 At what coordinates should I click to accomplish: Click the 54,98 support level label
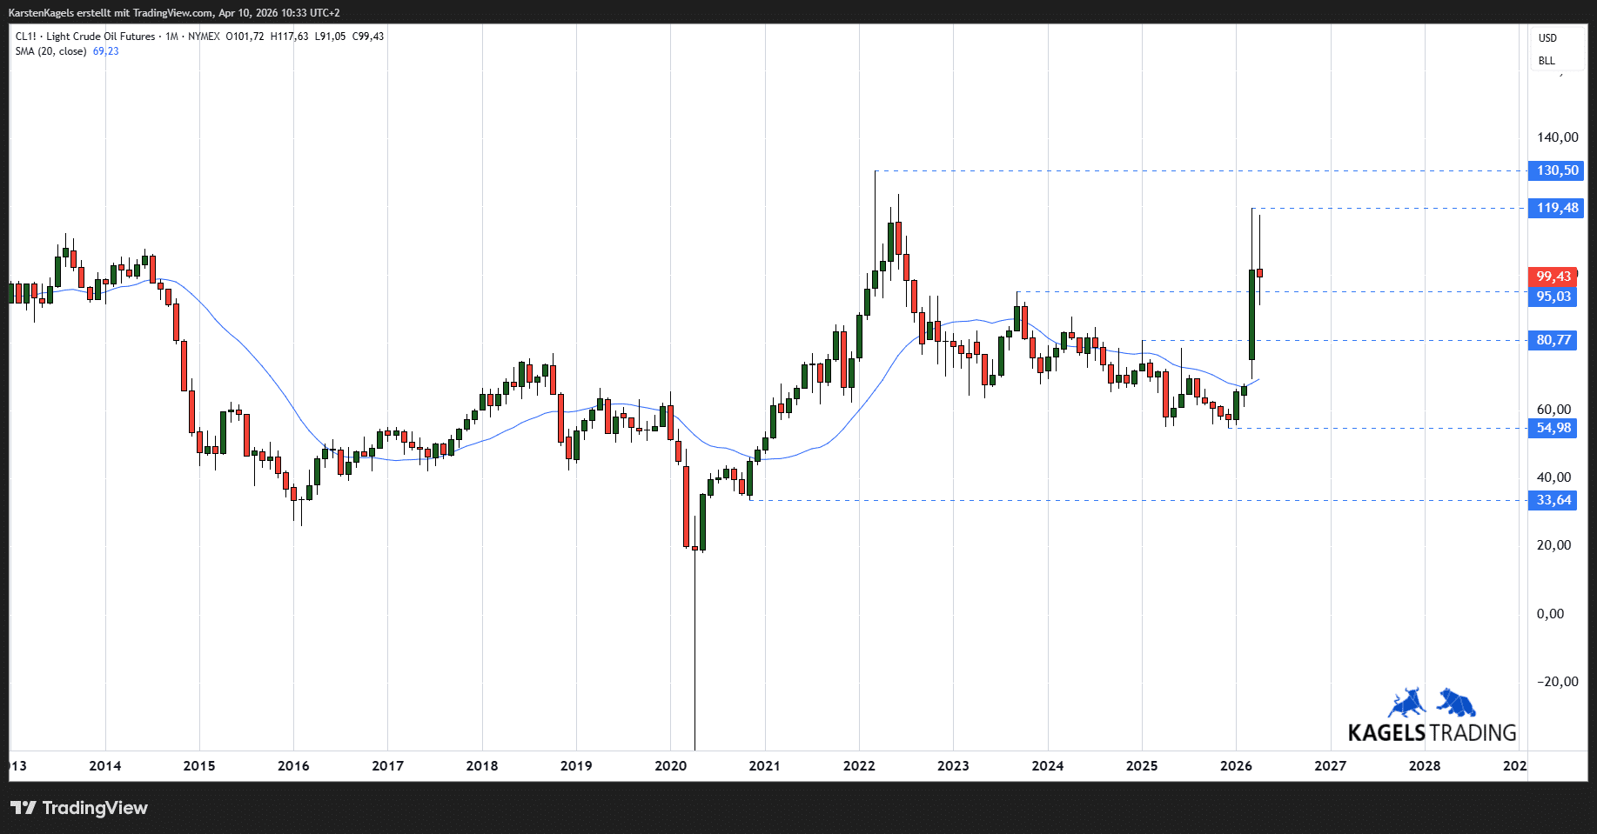coord(1553,428)
